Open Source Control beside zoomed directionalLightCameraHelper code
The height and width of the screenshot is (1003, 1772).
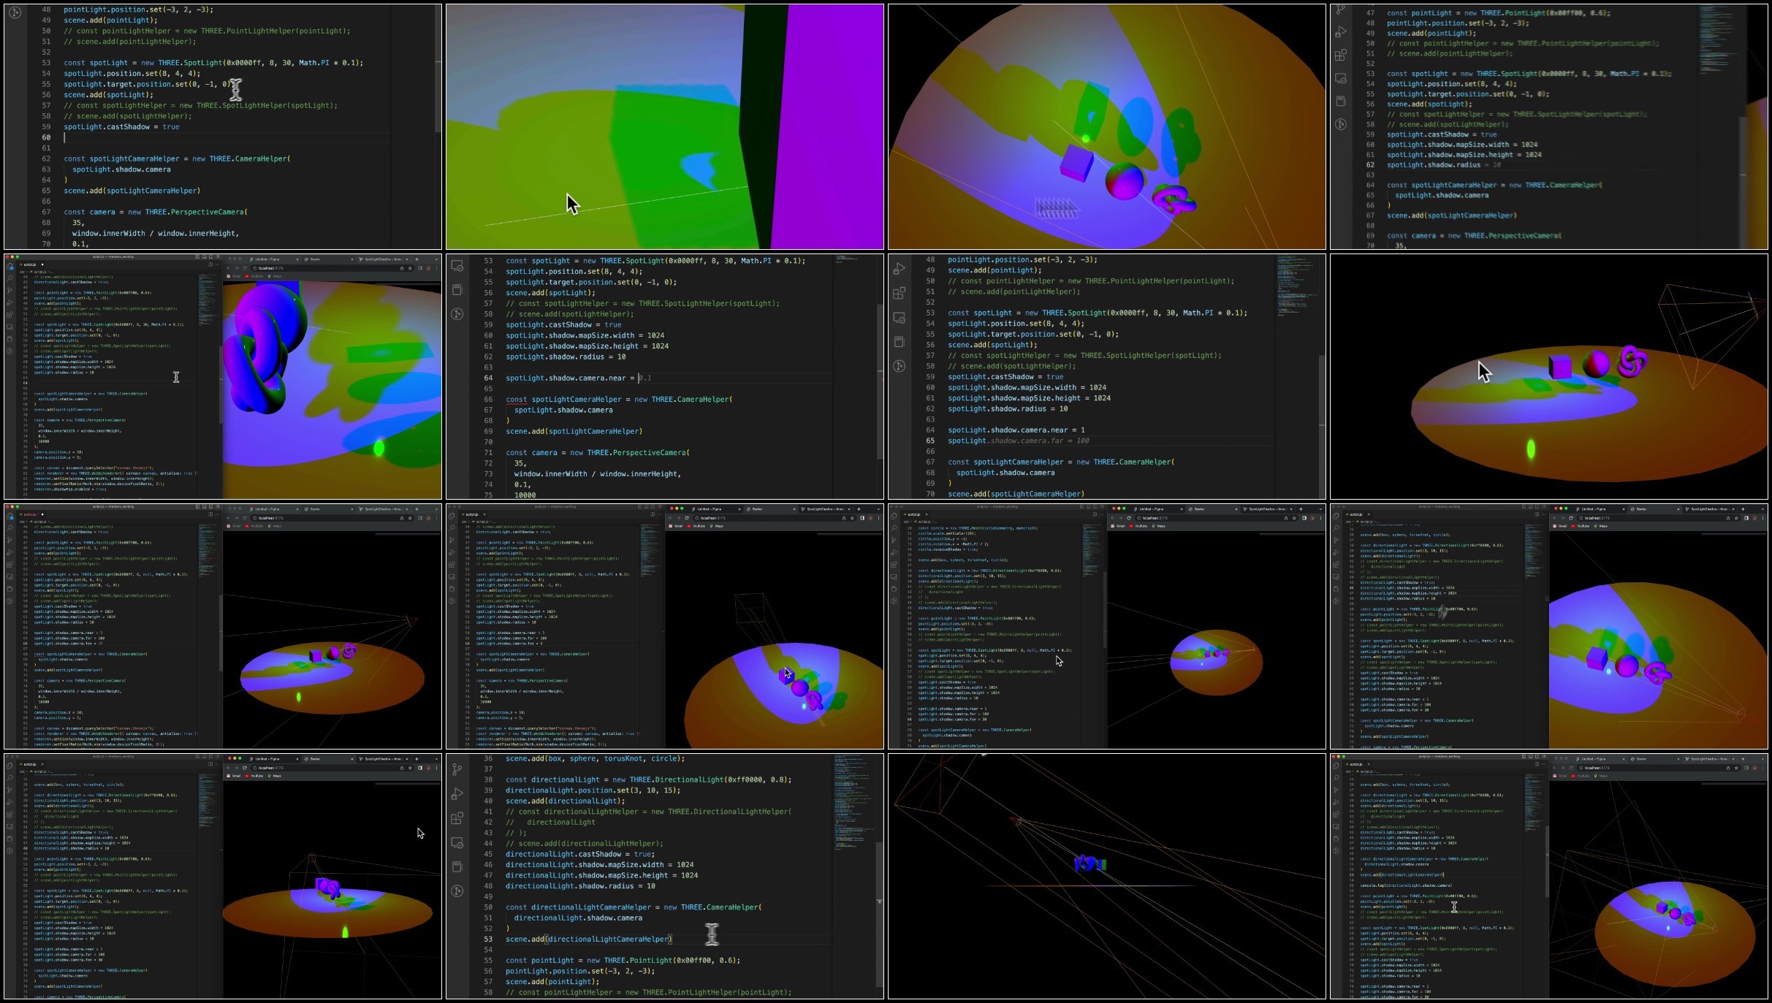click(457, 769)
